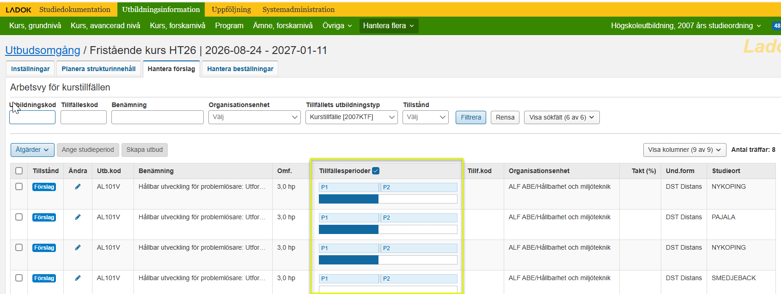Uncheck the Tillfällesperioder column checkbox
Screen dimensions: 781x294
pyautogui.click(x=376, y=171)
